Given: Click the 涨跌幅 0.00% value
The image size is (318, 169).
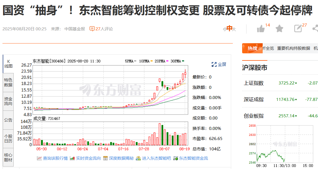Looking at the screenshot, I should 215,98.
